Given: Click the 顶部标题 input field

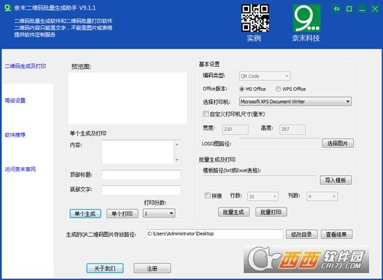Looking at the screenshot, I should (x=141, y=175).
